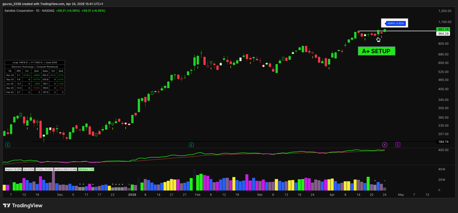Click the EPS column header
The height and width of the screenshot is (213, 458).
point(19,71)
